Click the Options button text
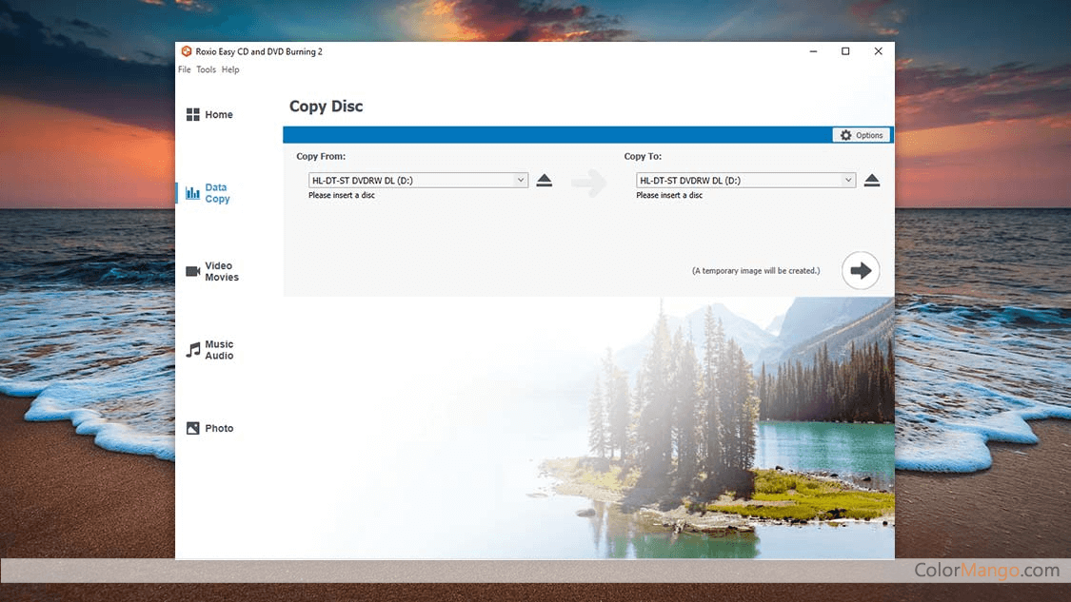 [869, 135]
